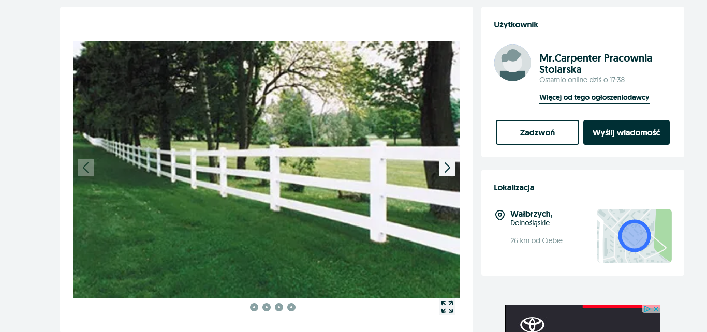
Task: Open the AdChoices info icon on the ad
Action: (647, 309)
